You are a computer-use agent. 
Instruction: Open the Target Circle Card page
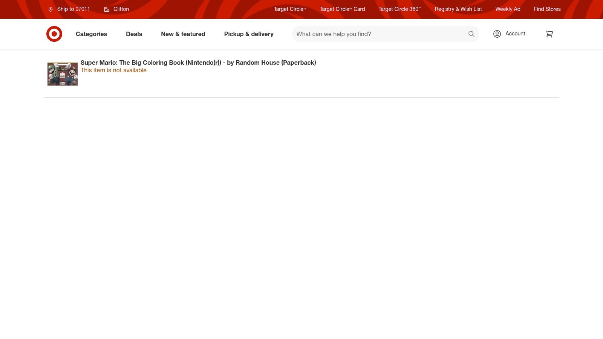[342, 9]
